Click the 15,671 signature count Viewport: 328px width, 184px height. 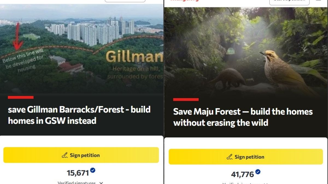(x=78, y=173)
